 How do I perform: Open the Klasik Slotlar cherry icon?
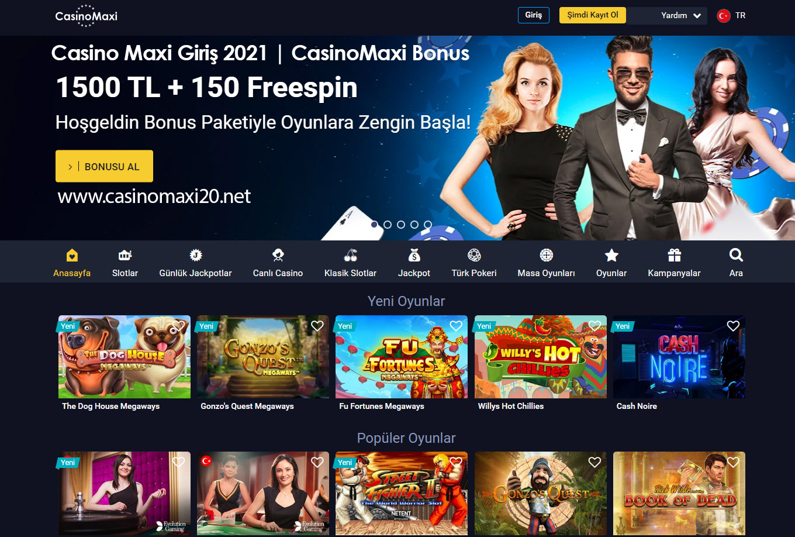[x=351, y=255]
